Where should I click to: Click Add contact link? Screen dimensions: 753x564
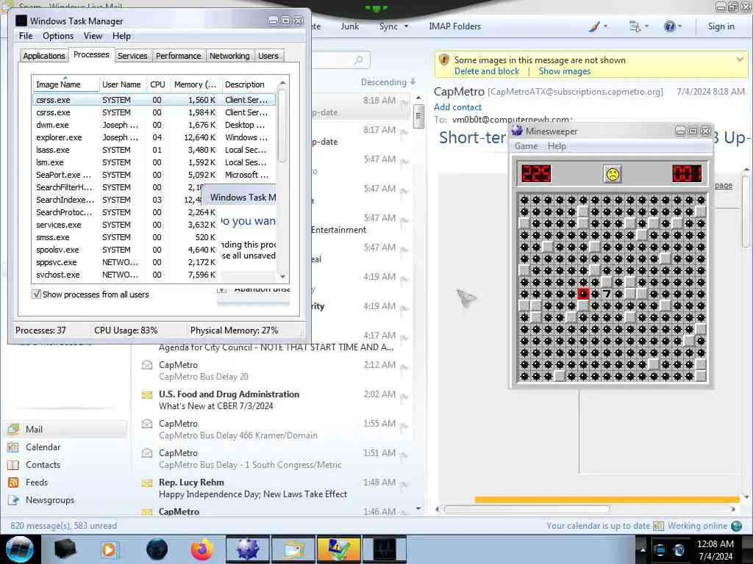457,107
